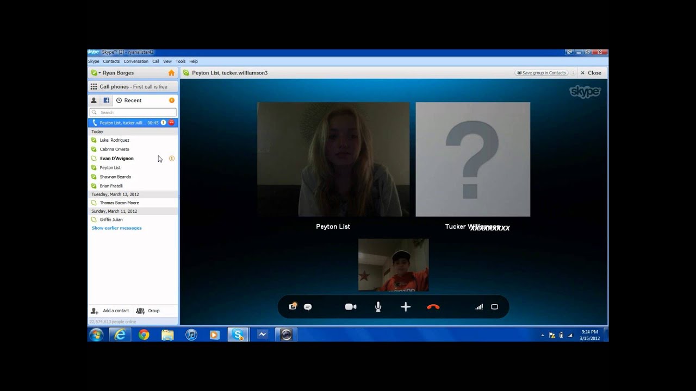Open iTunes from taskbar
This screenshot has width=696, height=391.
191,335
